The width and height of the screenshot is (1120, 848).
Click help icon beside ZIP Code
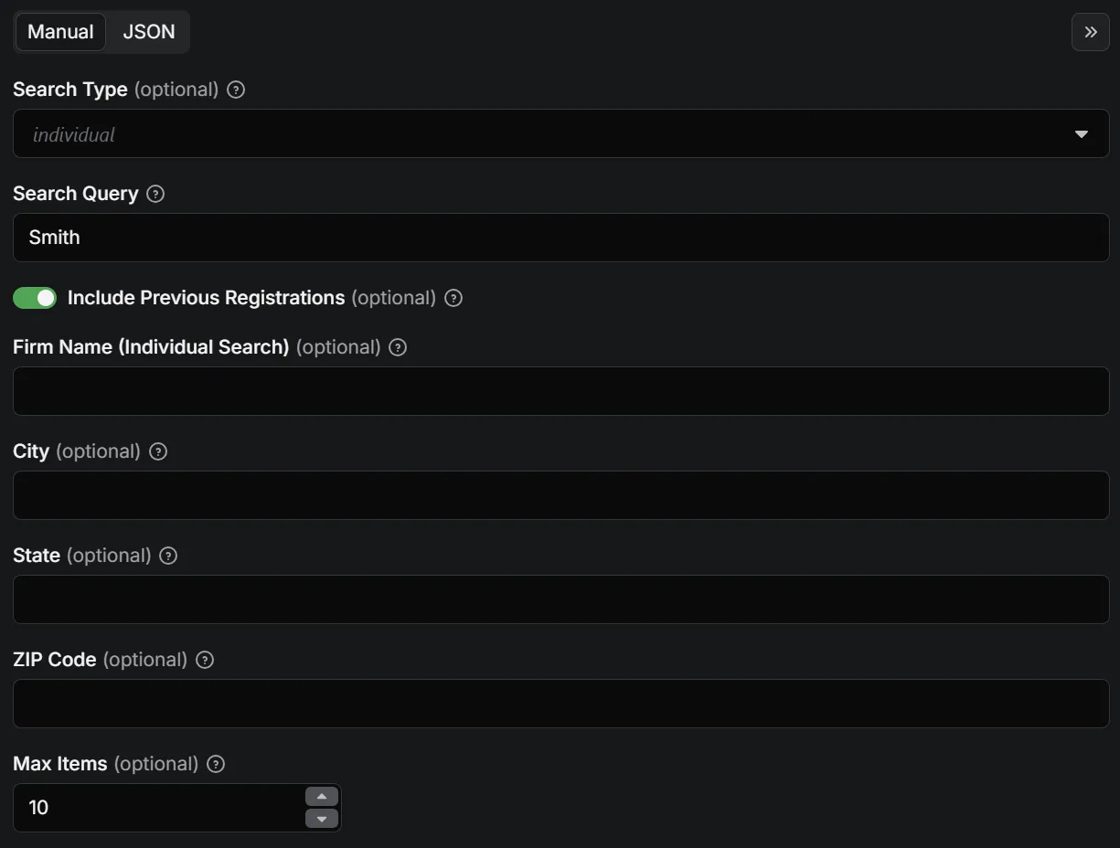205,660
